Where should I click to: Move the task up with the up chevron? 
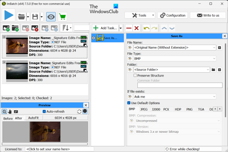pos(164,28)
